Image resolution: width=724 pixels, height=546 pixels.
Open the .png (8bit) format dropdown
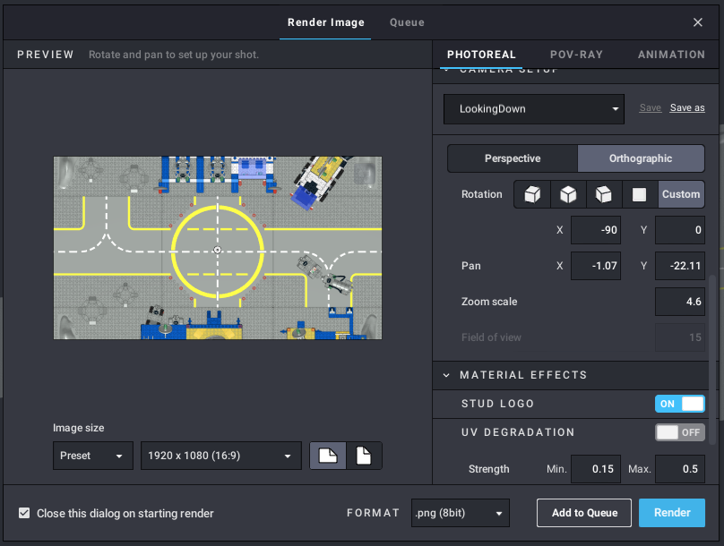coord(460,513)
